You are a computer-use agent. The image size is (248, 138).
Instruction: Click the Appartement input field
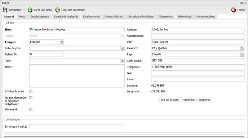198,36
